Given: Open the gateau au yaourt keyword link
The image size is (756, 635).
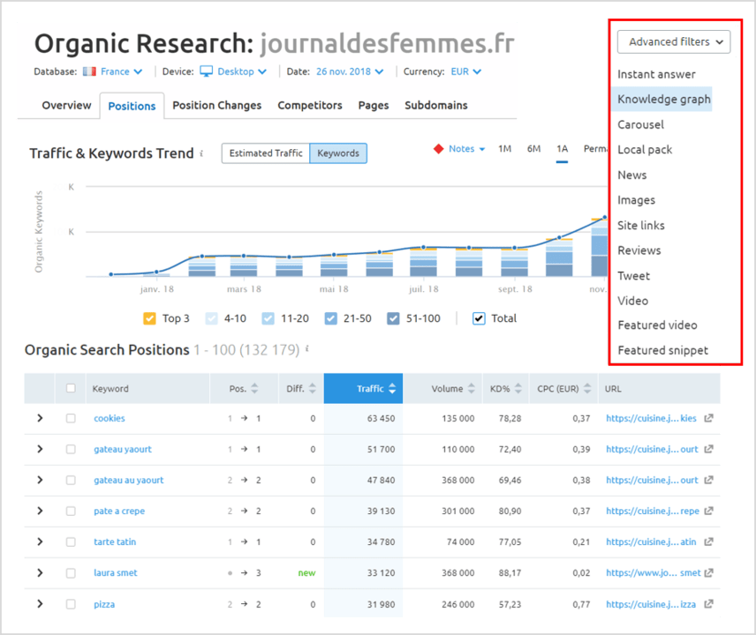Looking at the screenshot, I should (129, 480).
